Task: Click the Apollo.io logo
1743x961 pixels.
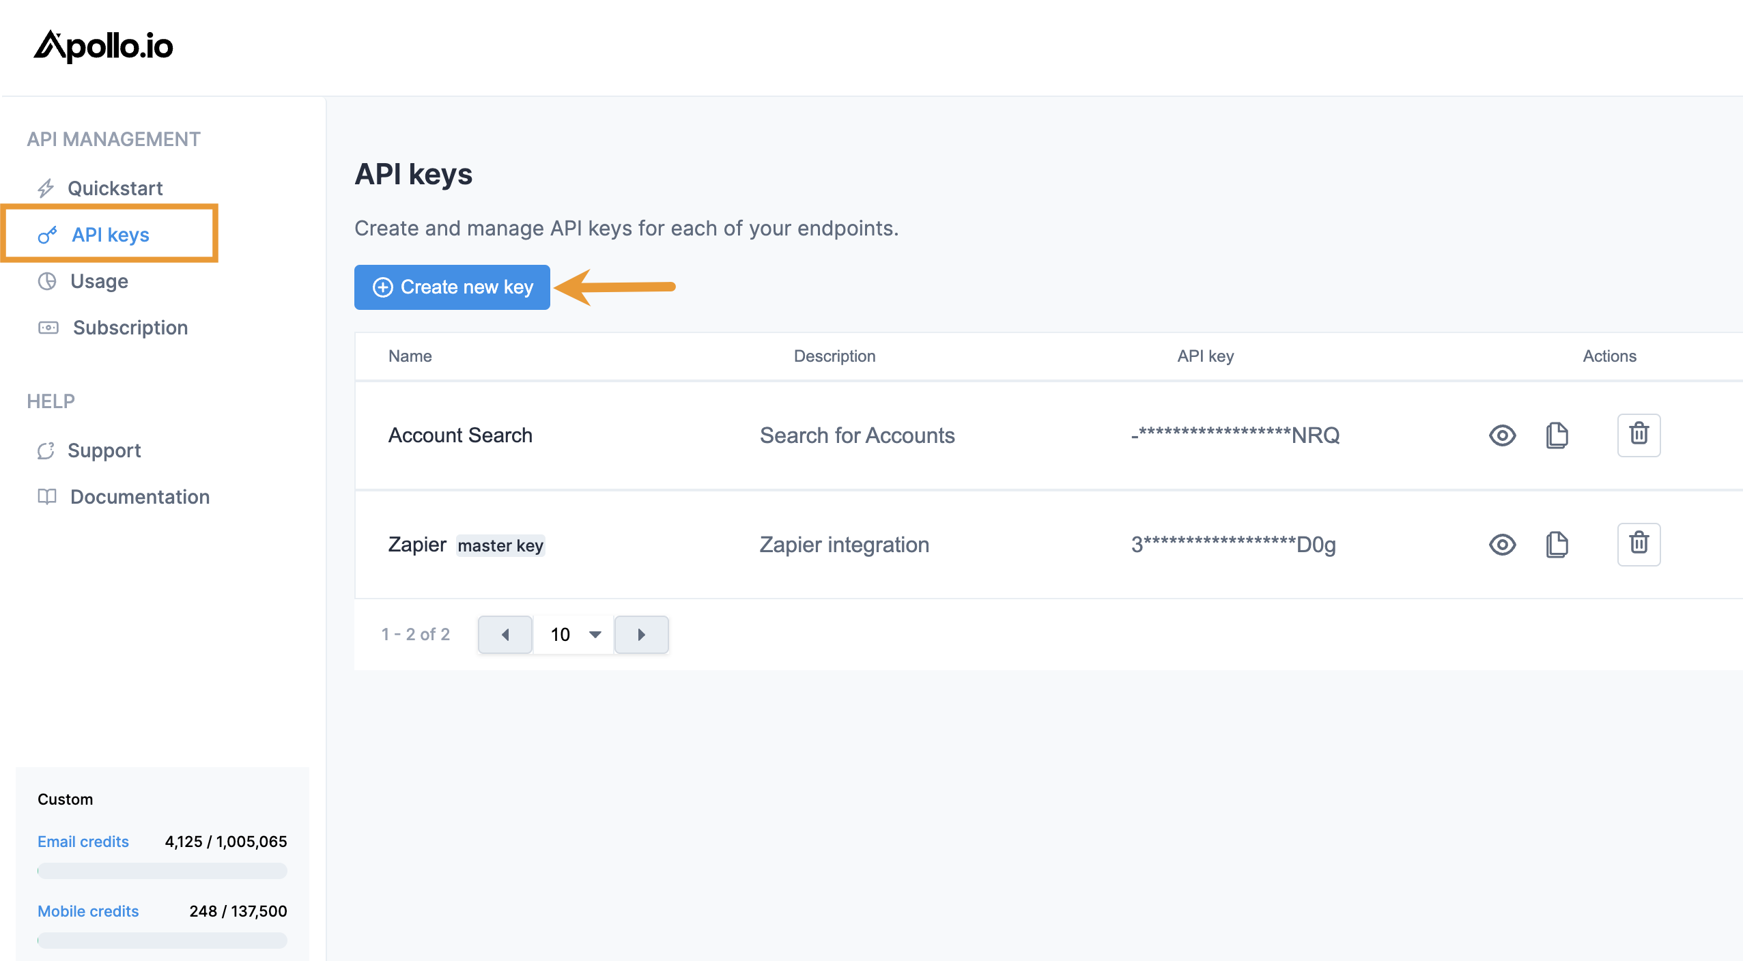Action: coord(104,46)
